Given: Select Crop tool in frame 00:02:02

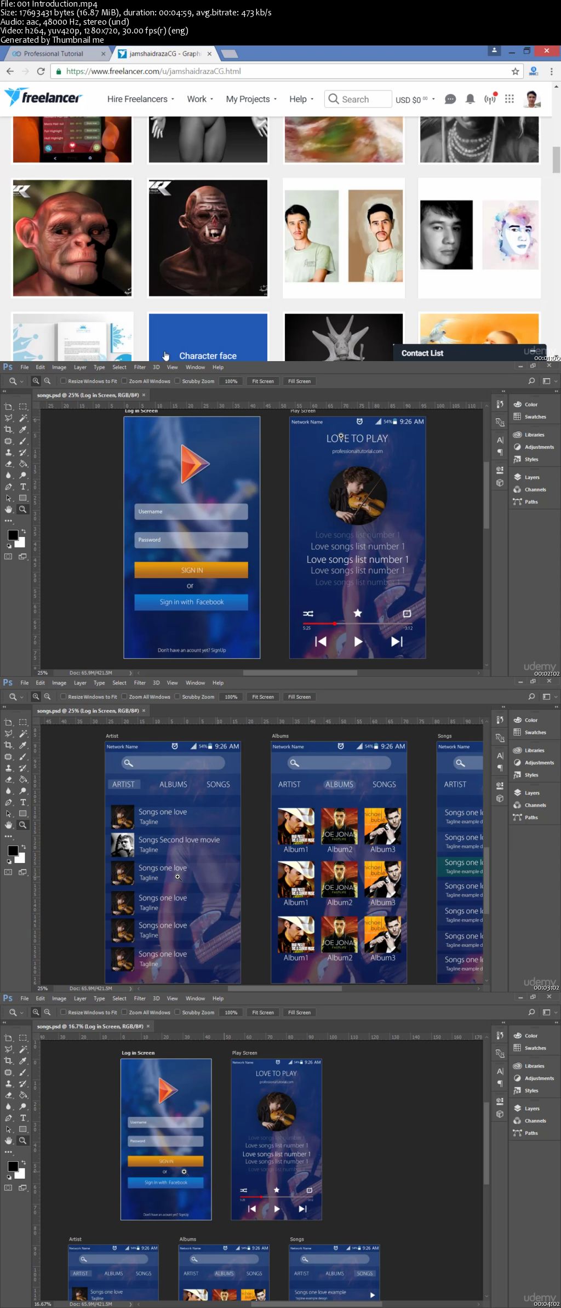Looking at the screenshot, I should [8, 430].
